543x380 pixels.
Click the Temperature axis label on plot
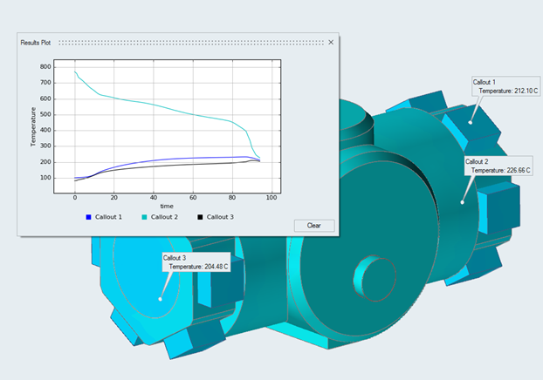point(33,127)
